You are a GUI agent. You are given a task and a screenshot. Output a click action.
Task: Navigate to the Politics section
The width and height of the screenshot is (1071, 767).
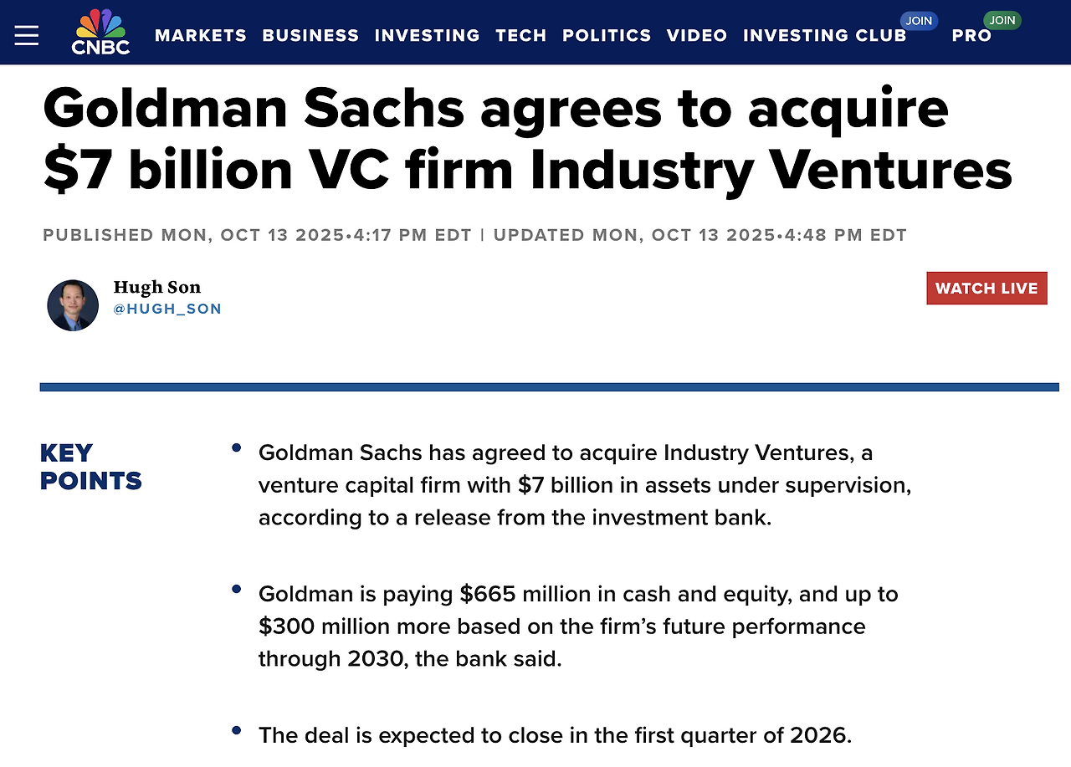coord(607,36)
